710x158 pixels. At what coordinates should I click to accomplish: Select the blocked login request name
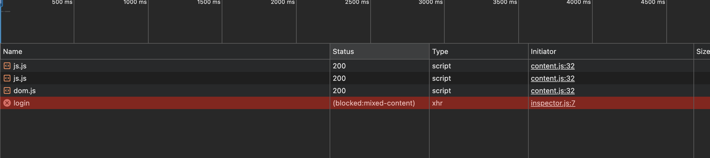(22, 103)
